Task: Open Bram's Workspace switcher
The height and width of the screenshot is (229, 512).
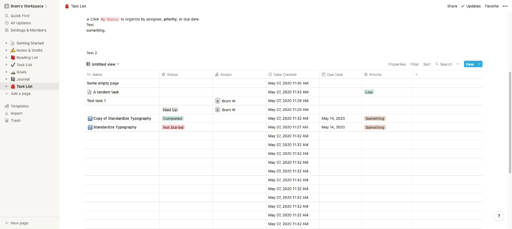Action: pos(26,6)
